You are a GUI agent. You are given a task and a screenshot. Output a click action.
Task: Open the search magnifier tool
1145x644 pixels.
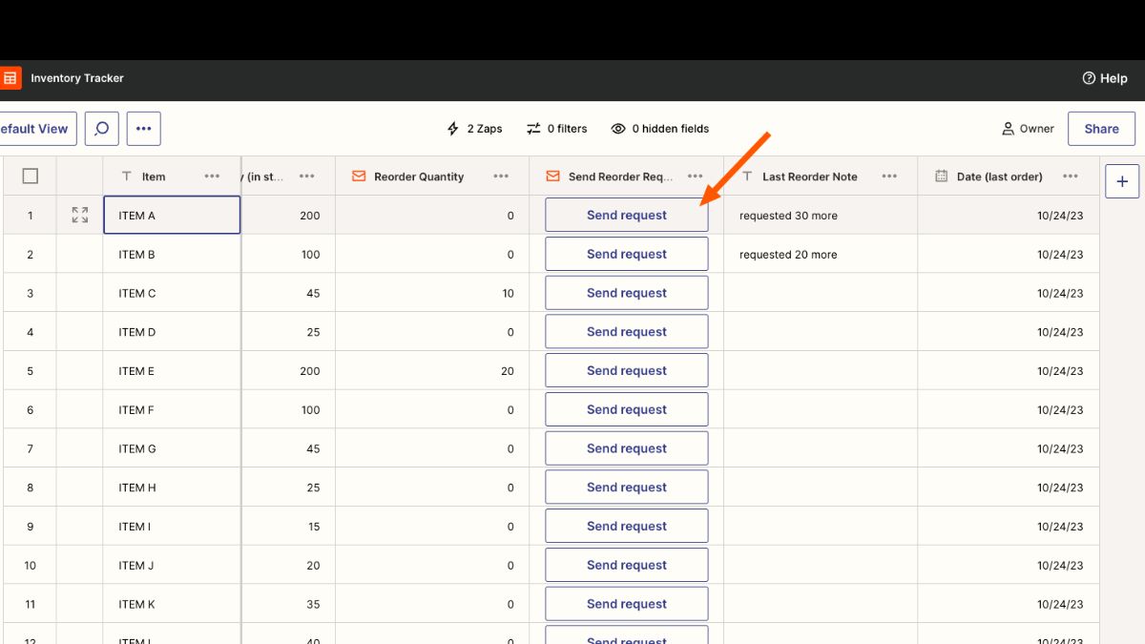102,129
